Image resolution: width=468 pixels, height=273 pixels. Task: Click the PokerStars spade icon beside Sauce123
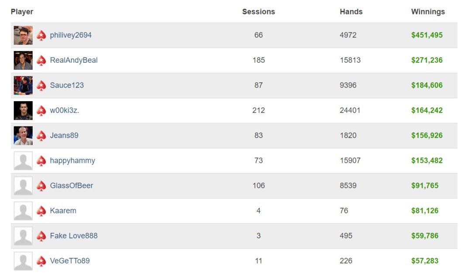(x=41, y=85)
